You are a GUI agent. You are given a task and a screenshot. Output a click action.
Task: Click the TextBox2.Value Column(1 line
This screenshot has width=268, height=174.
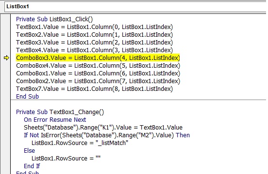point(94,35)
